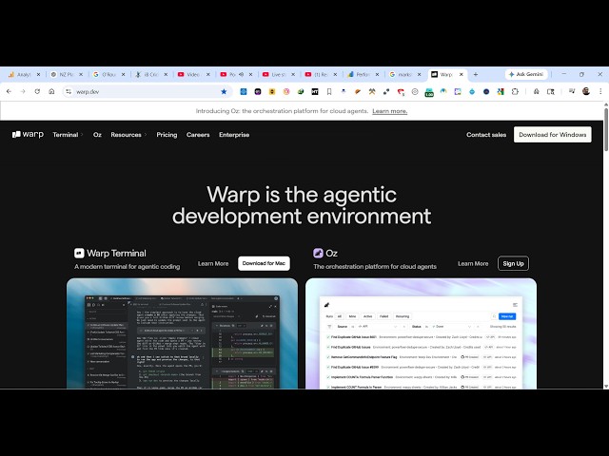Go back with the browser back arrow

coord(9,91)
